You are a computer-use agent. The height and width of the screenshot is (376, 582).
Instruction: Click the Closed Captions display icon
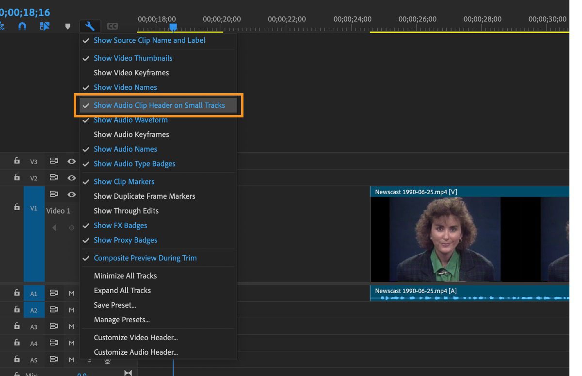tap(113, 26)
